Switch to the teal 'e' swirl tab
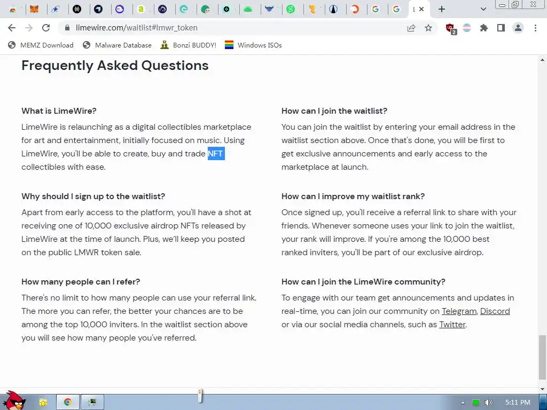Screen dimensions: 547x410 184,10
